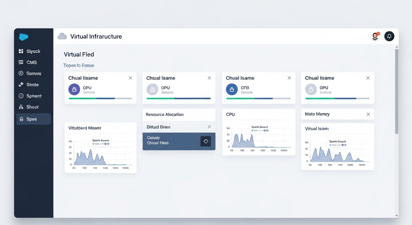Click the vertical scrollbar thumb
The width and height of the screenshot is (412, 225).
pos(397,91)
